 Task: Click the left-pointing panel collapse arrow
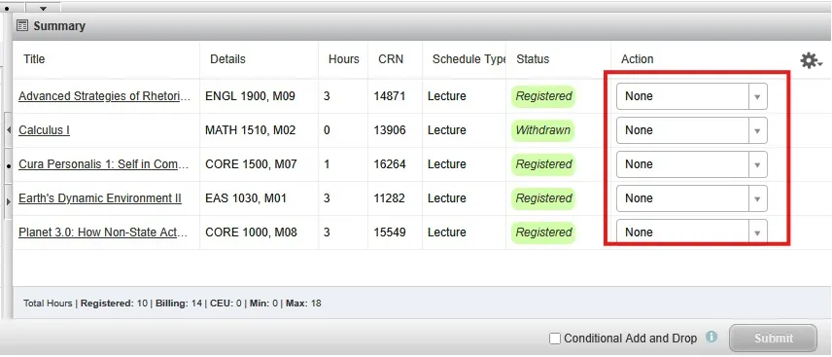[9, 130]
